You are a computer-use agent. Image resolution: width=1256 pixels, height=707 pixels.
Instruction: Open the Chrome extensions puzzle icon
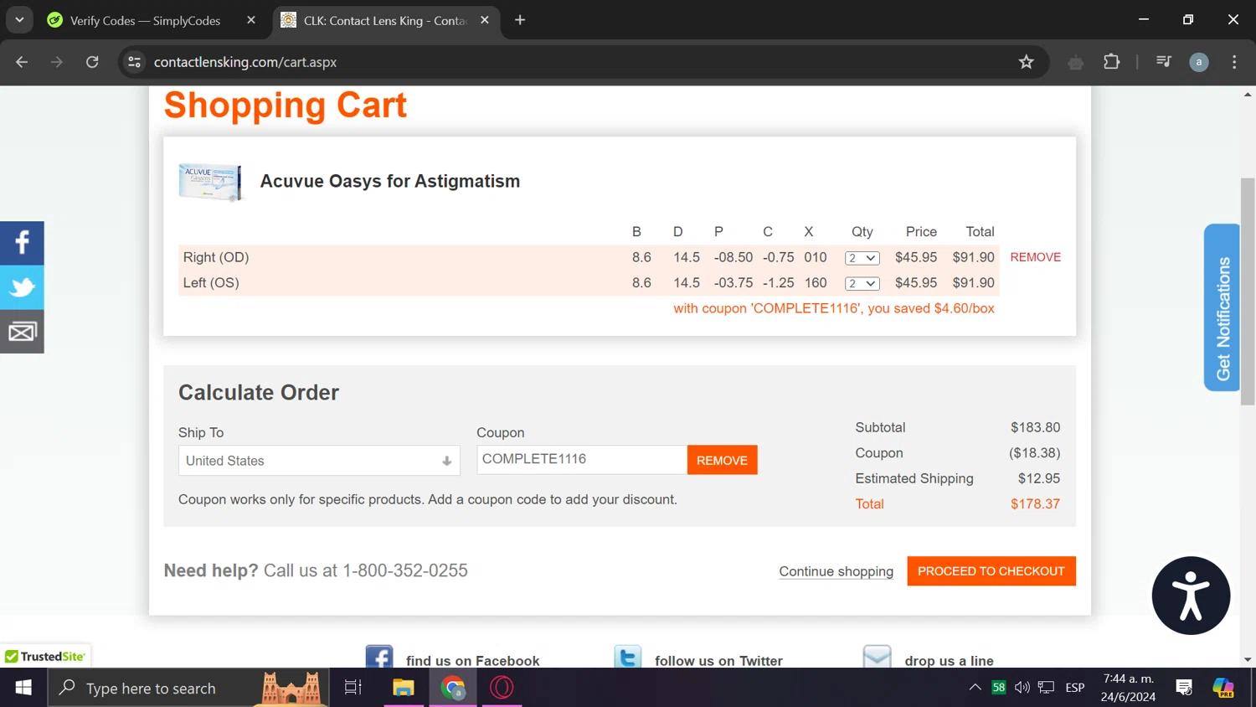pos(1112,62)
